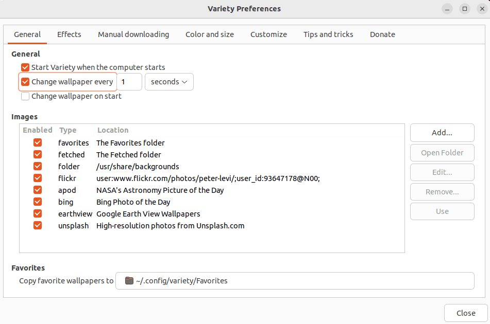Viewport: 490px width, 324px height.
Task: Close window using title bar X icon
Action: tap(482, 9)
